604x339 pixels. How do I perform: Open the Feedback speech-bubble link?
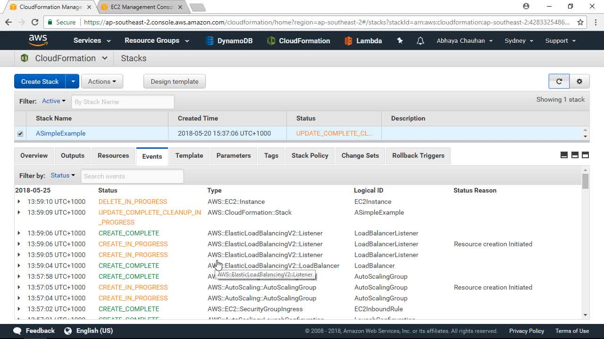[x=34, y=331]
